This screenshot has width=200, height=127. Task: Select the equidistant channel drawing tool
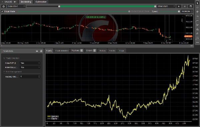[197, 29]
